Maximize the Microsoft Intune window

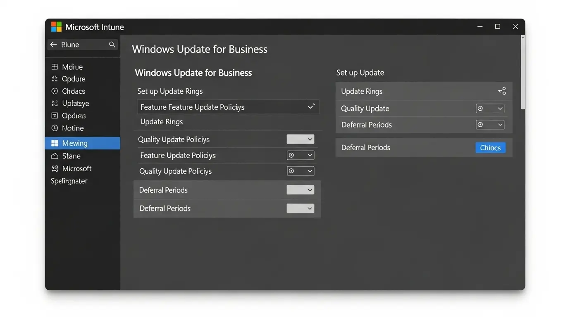pyautogui.click(x=498, y=27)
